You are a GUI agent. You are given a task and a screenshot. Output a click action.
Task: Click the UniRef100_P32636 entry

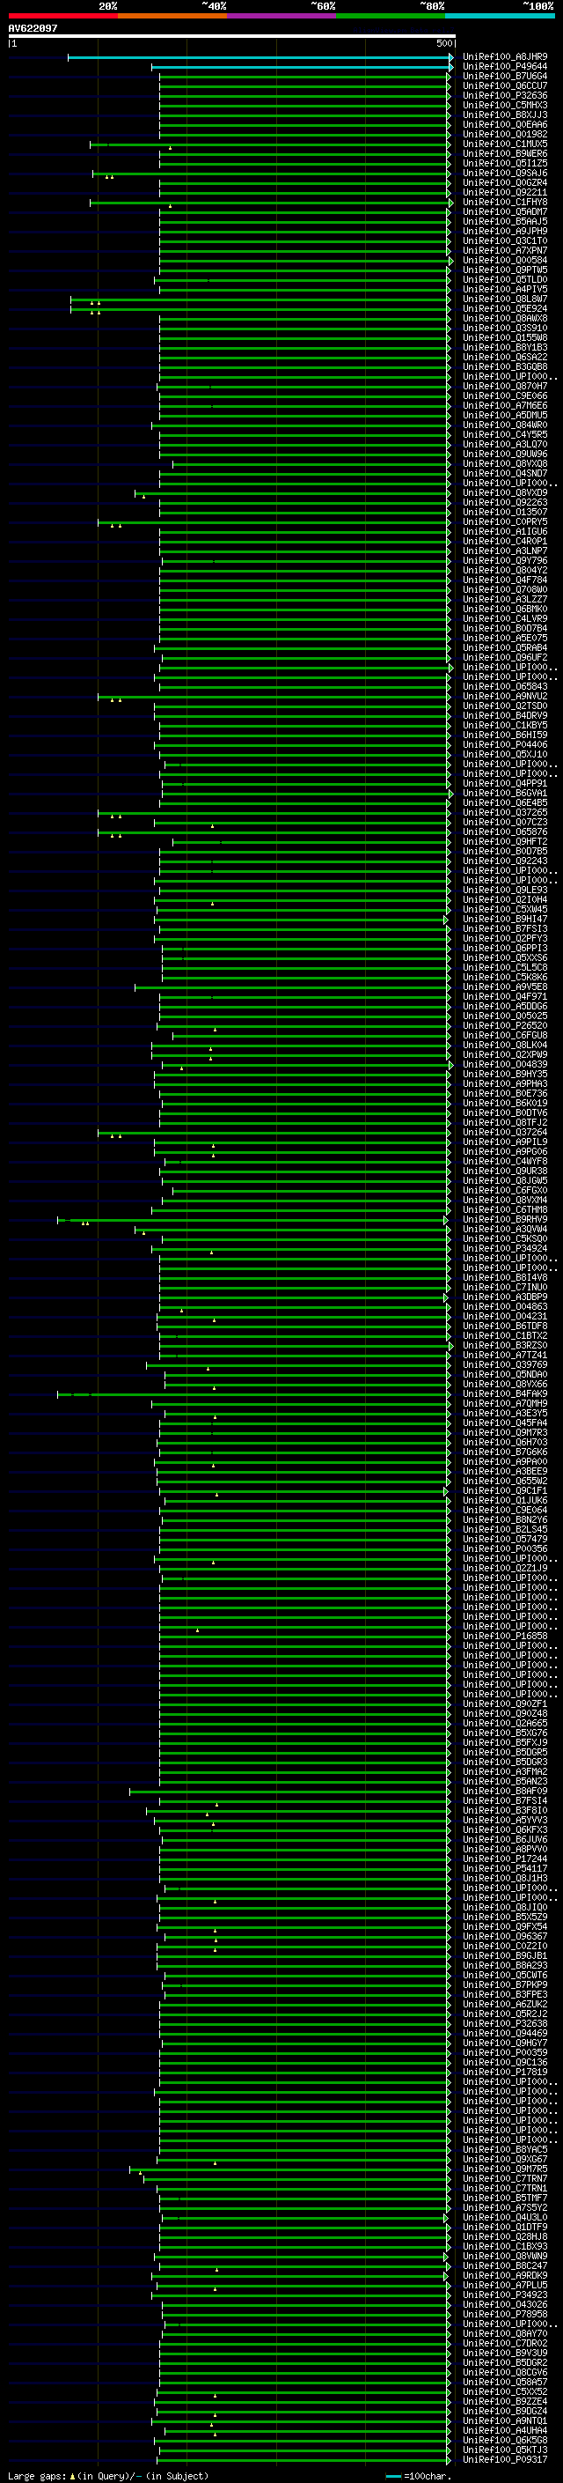point(505,95)
